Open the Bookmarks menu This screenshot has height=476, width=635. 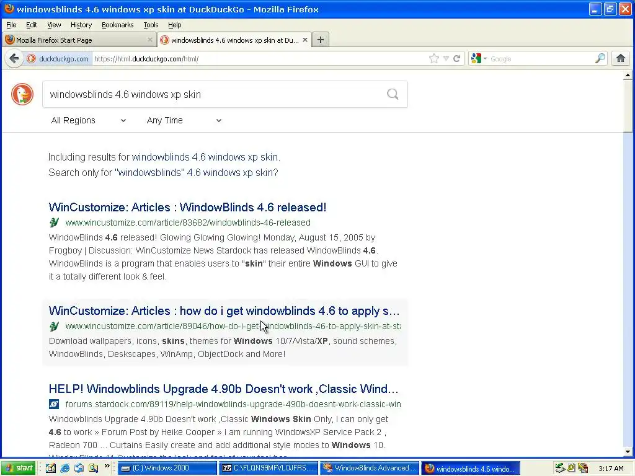click(x=117, y=25)
